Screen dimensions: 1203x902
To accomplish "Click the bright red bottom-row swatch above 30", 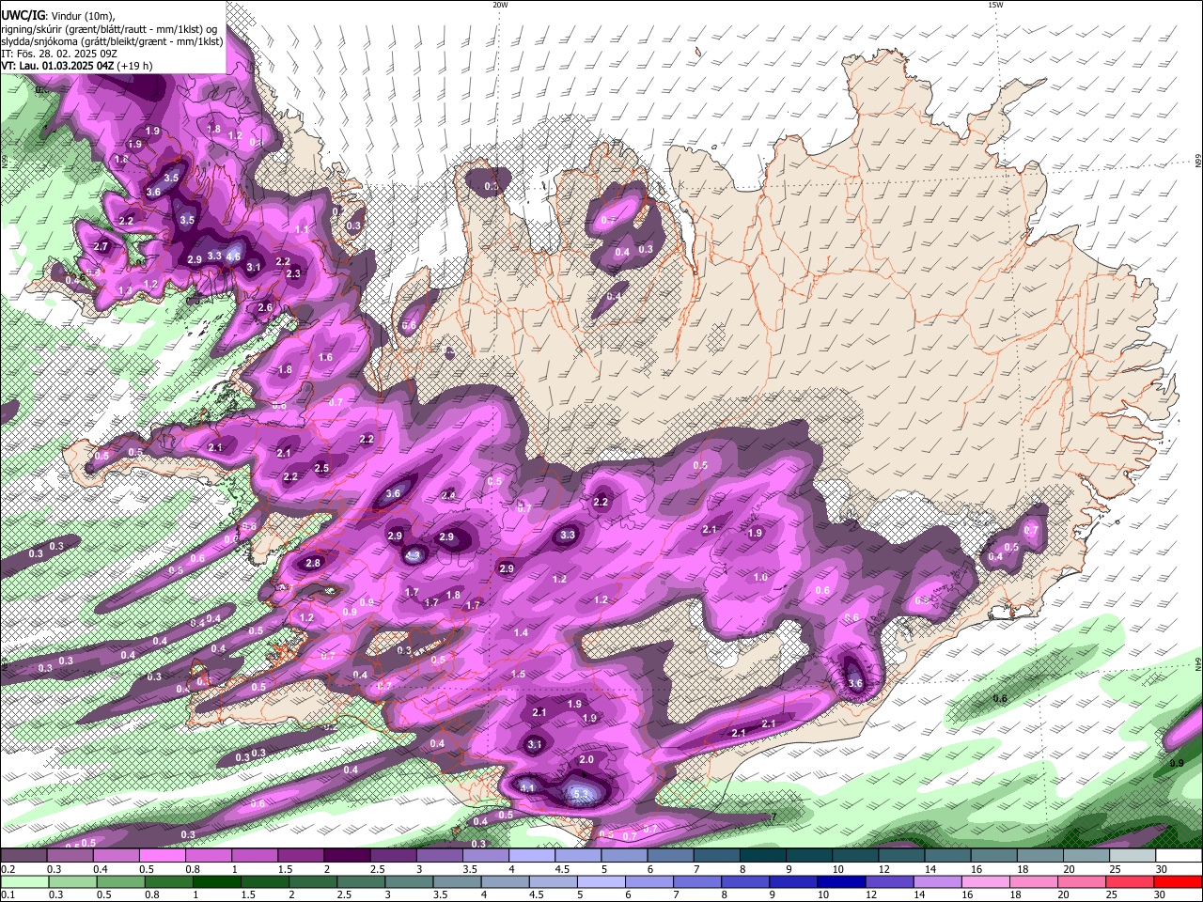I will pyautogui.click(x=1178, y=882).
